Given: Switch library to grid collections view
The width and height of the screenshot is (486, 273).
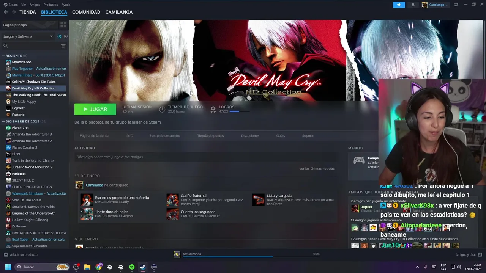Looking at the screenshot, I should (x=63, y=25).
